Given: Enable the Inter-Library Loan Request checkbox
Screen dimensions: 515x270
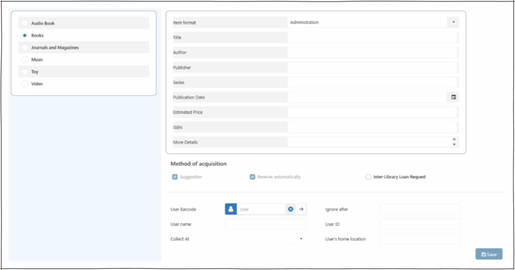Looking at the screenshot, I should click(x=369, y=177).
